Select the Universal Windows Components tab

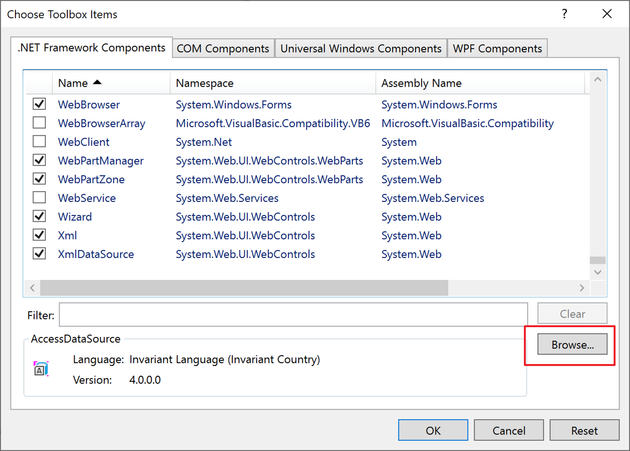(360, 48)
